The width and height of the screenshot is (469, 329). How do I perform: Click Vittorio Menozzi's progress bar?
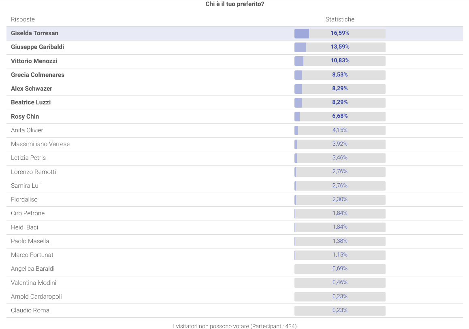(340, 61)
